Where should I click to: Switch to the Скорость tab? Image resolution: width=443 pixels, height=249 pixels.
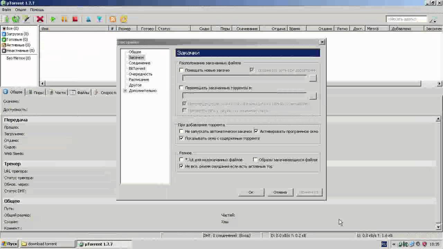(105, 92)
